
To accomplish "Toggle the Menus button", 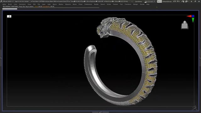I will [160, 2].
